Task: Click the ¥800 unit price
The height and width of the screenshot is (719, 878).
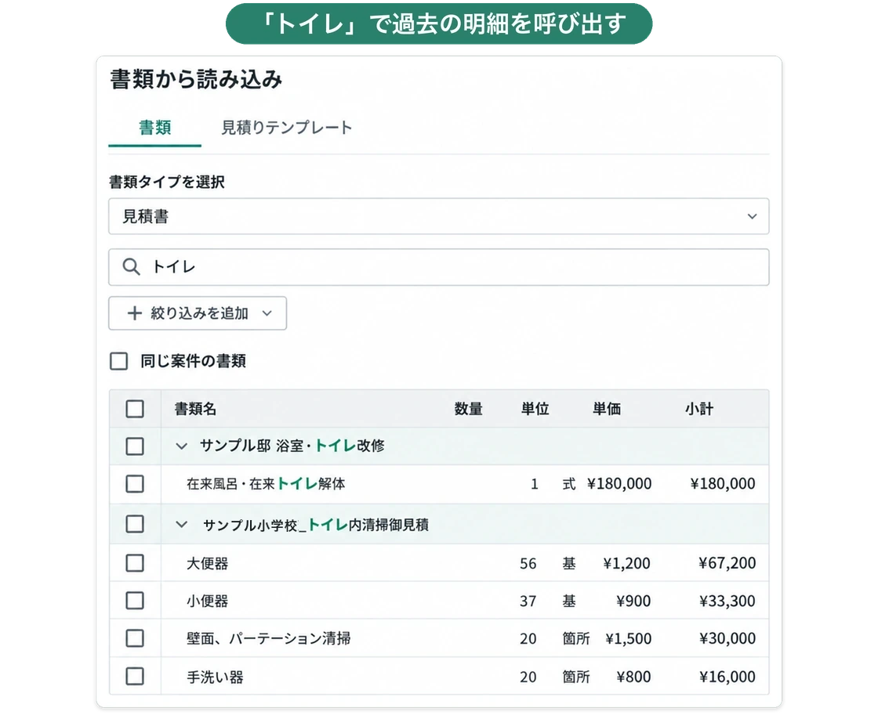Action: point(633,677)
